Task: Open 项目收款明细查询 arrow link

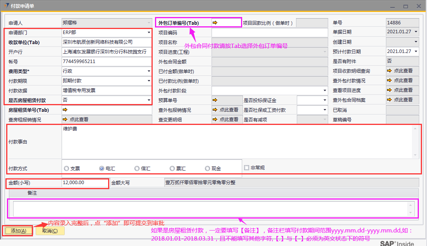Action: pos(389,71)
